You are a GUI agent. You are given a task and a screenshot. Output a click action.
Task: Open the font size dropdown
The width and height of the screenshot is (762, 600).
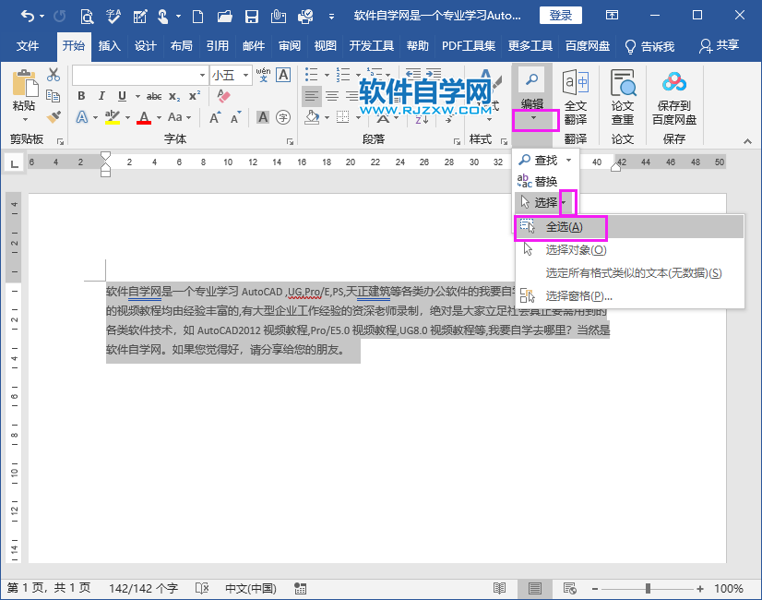click(x=245, y=75)
